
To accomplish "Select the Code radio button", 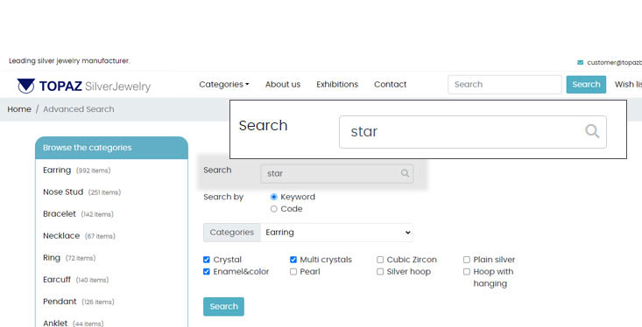I will pyautogui.click(x=274, y=209).
